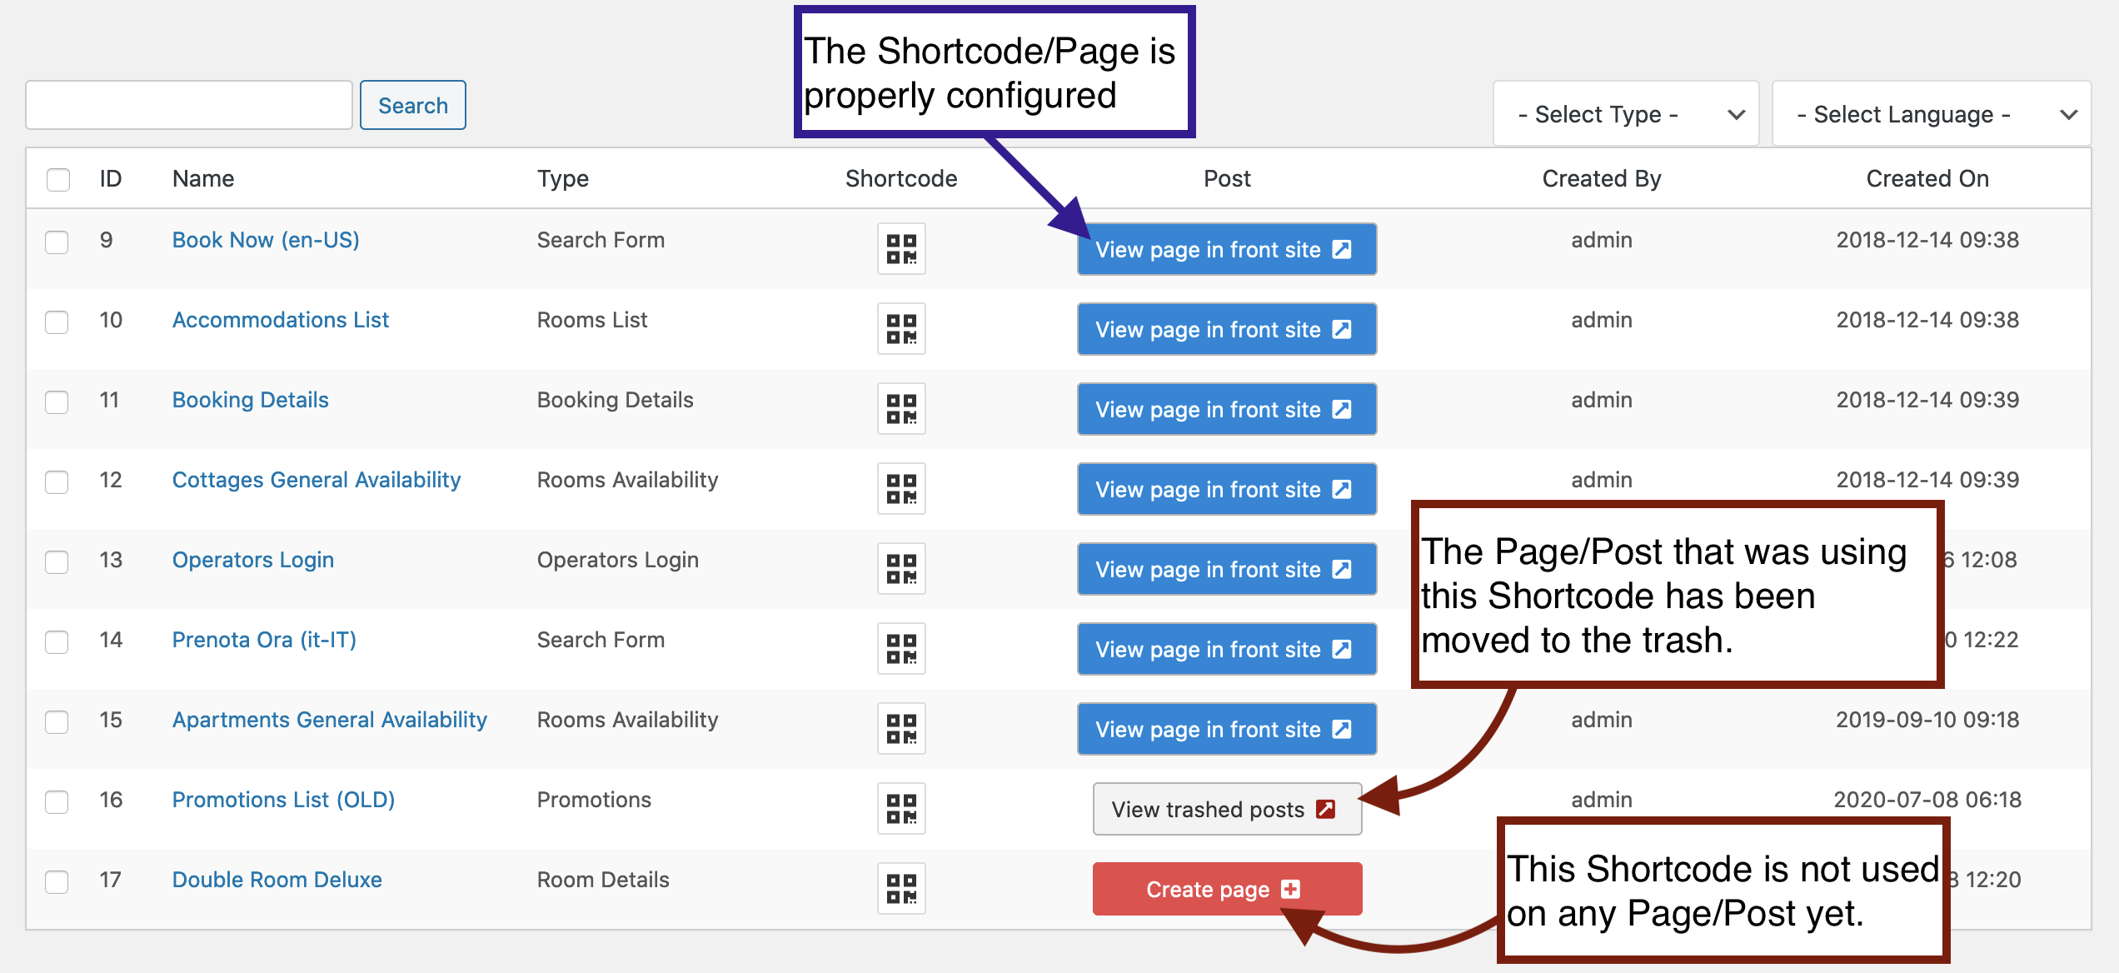Open the Apartments General Availability link
Image resolution: width=2119 pixels, height=973 pixels.
(329, 720)
